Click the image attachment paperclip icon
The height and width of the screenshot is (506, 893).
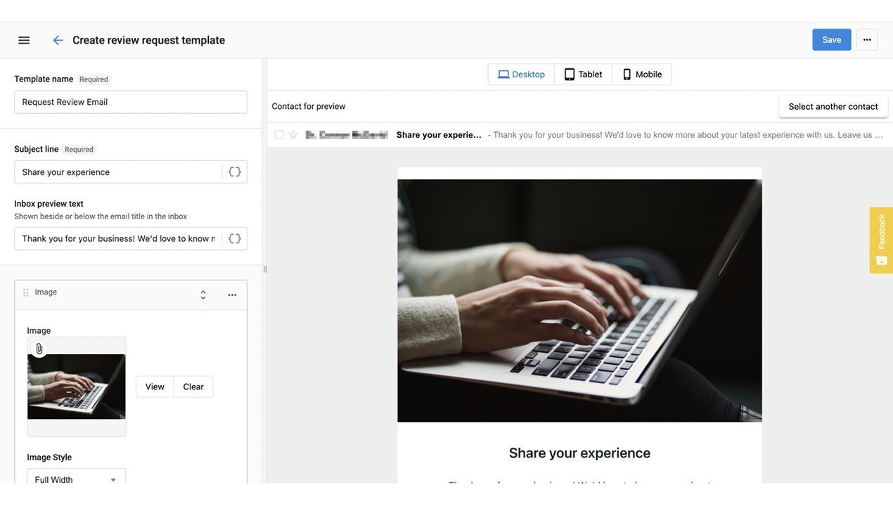39,349
